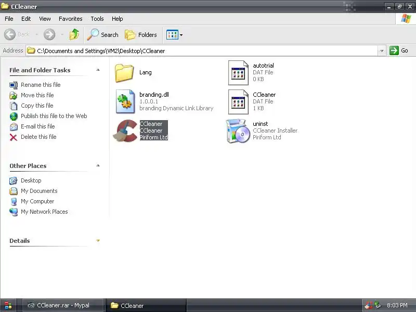Open the View menu

pos(45,19)
